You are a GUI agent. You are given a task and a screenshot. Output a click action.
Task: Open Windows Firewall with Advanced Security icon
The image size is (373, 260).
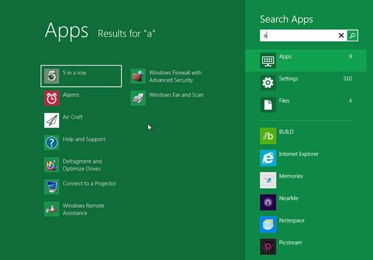pyautogui.click(x=138, y=76)
